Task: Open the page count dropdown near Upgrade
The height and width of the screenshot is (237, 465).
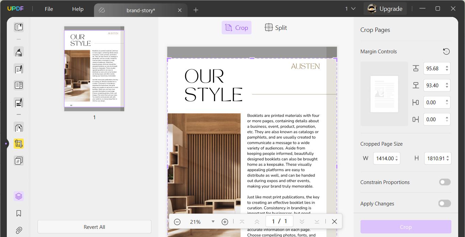Action: click(349, 8)
